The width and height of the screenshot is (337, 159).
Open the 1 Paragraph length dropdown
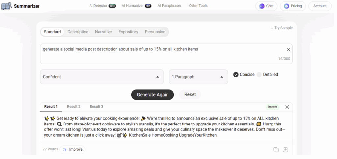pyautogui.click(x=198, y=77)
